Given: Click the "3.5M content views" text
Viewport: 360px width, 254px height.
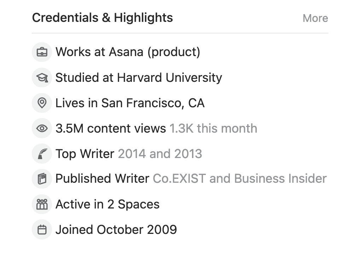Looking at the screenshot, I should click(111, 128).
